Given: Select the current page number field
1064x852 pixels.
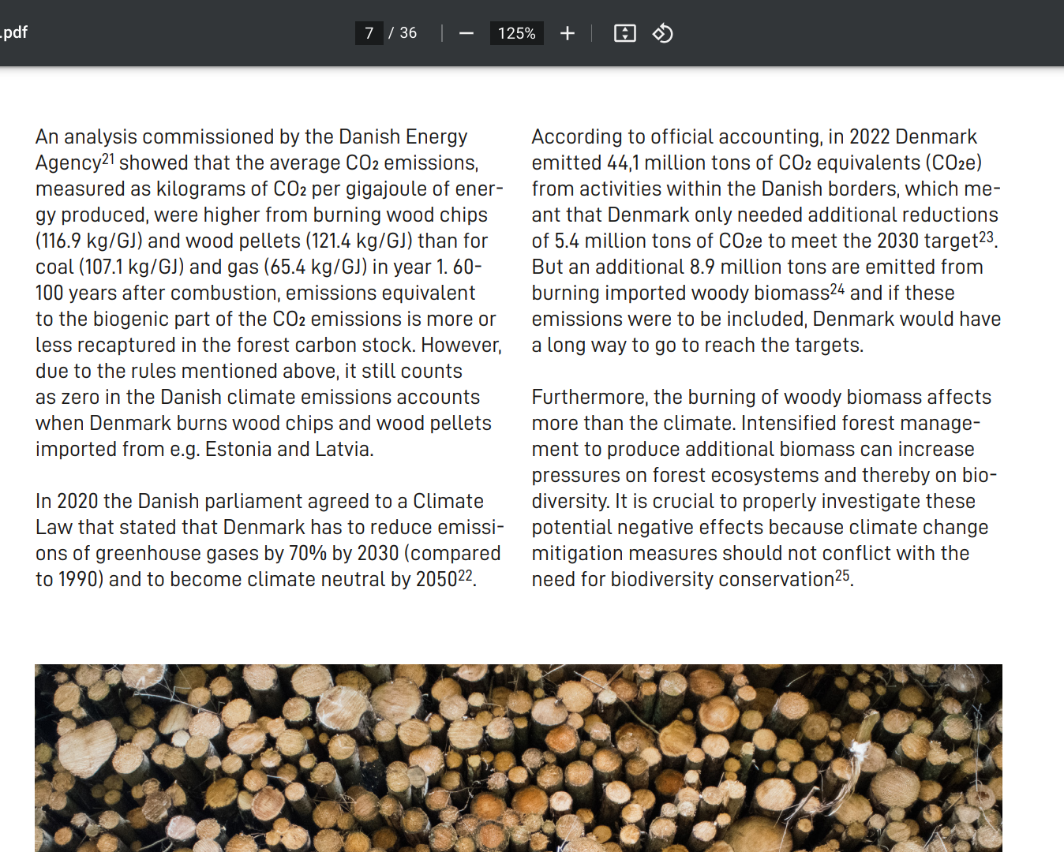Looking at the screenshot, I should coord(369,33).
